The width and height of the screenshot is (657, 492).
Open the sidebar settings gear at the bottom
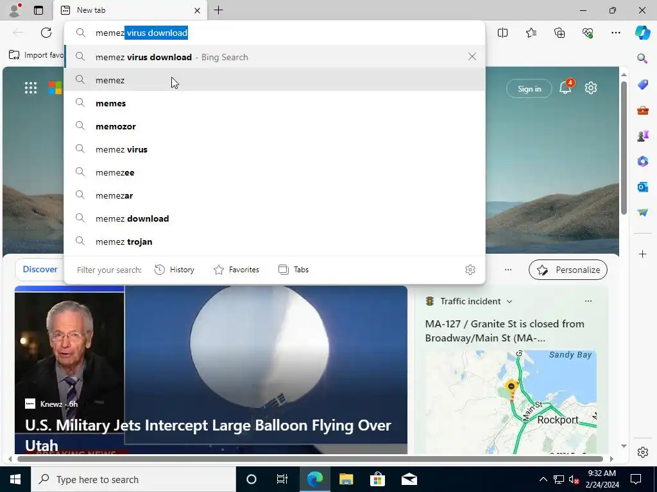point(642,452)
